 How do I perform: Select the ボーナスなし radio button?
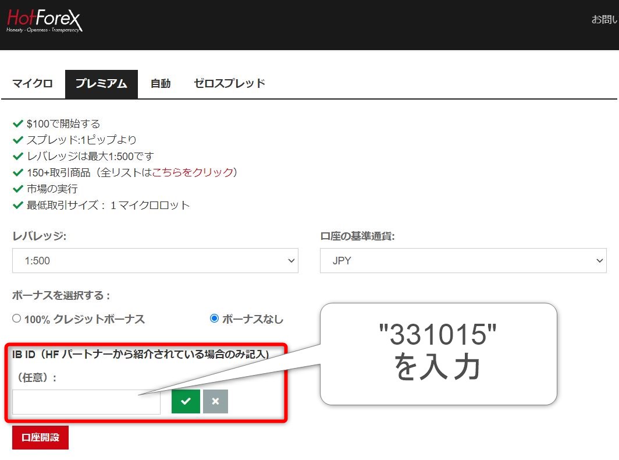tap(214, 319)
